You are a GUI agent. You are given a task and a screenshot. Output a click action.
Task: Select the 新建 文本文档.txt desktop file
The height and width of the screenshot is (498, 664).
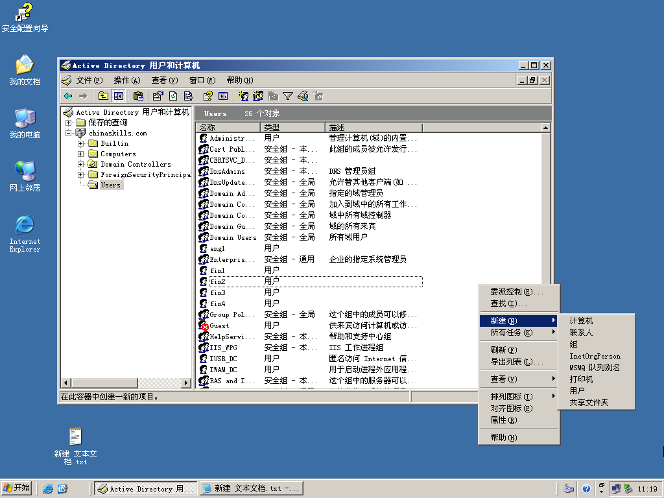tap(75, 446)
